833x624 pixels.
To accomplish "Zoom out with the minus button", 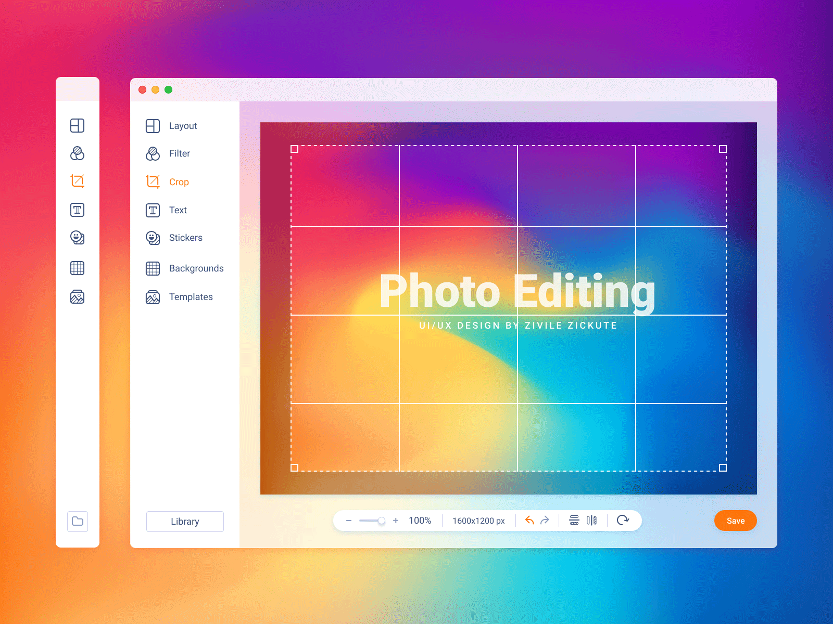I will tap(349, 521).
